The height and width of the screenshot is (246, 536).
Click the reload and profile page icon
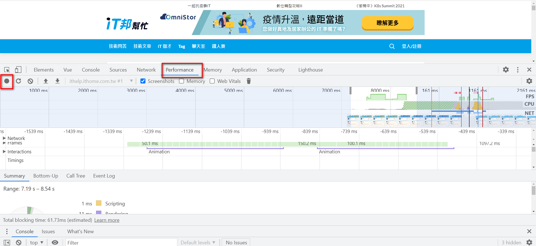click(18, 81)
